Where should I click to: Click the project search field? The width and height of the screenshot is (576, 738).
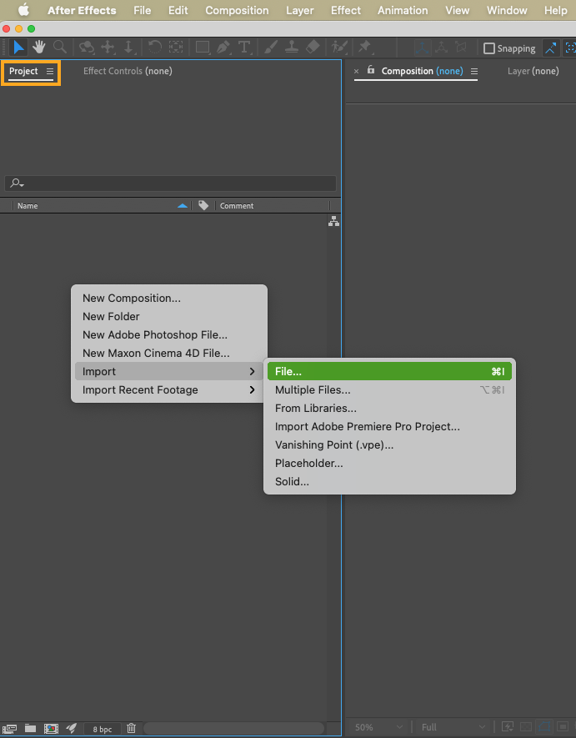171,183
